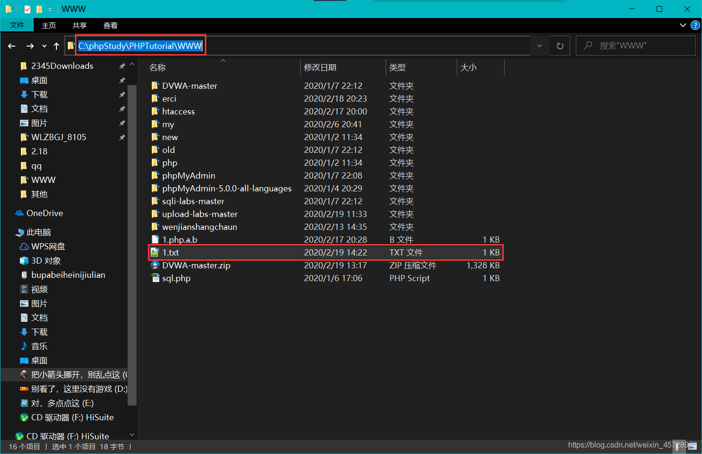Viewport: 702px width, 454px height.
Task: Select 此电脑 in navigation pane
Action: coord(38,232)
